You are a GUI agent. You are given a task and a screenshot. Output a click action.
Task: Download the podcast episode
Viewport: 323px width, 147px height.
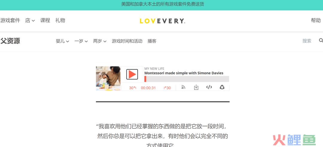pyautogui.click(x=196, y=87)
